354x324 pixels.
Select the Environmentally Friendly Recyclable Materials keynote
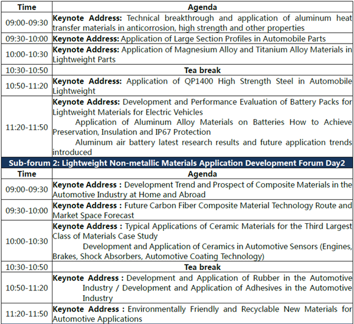pyautogui.click(x=202, y=313)
